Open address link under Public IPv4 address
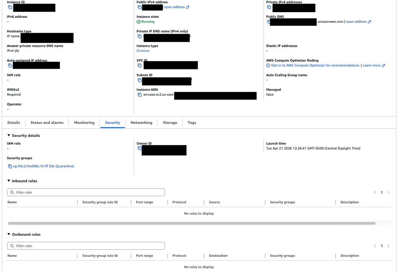398x273 pixels. (x=174, y=7)
